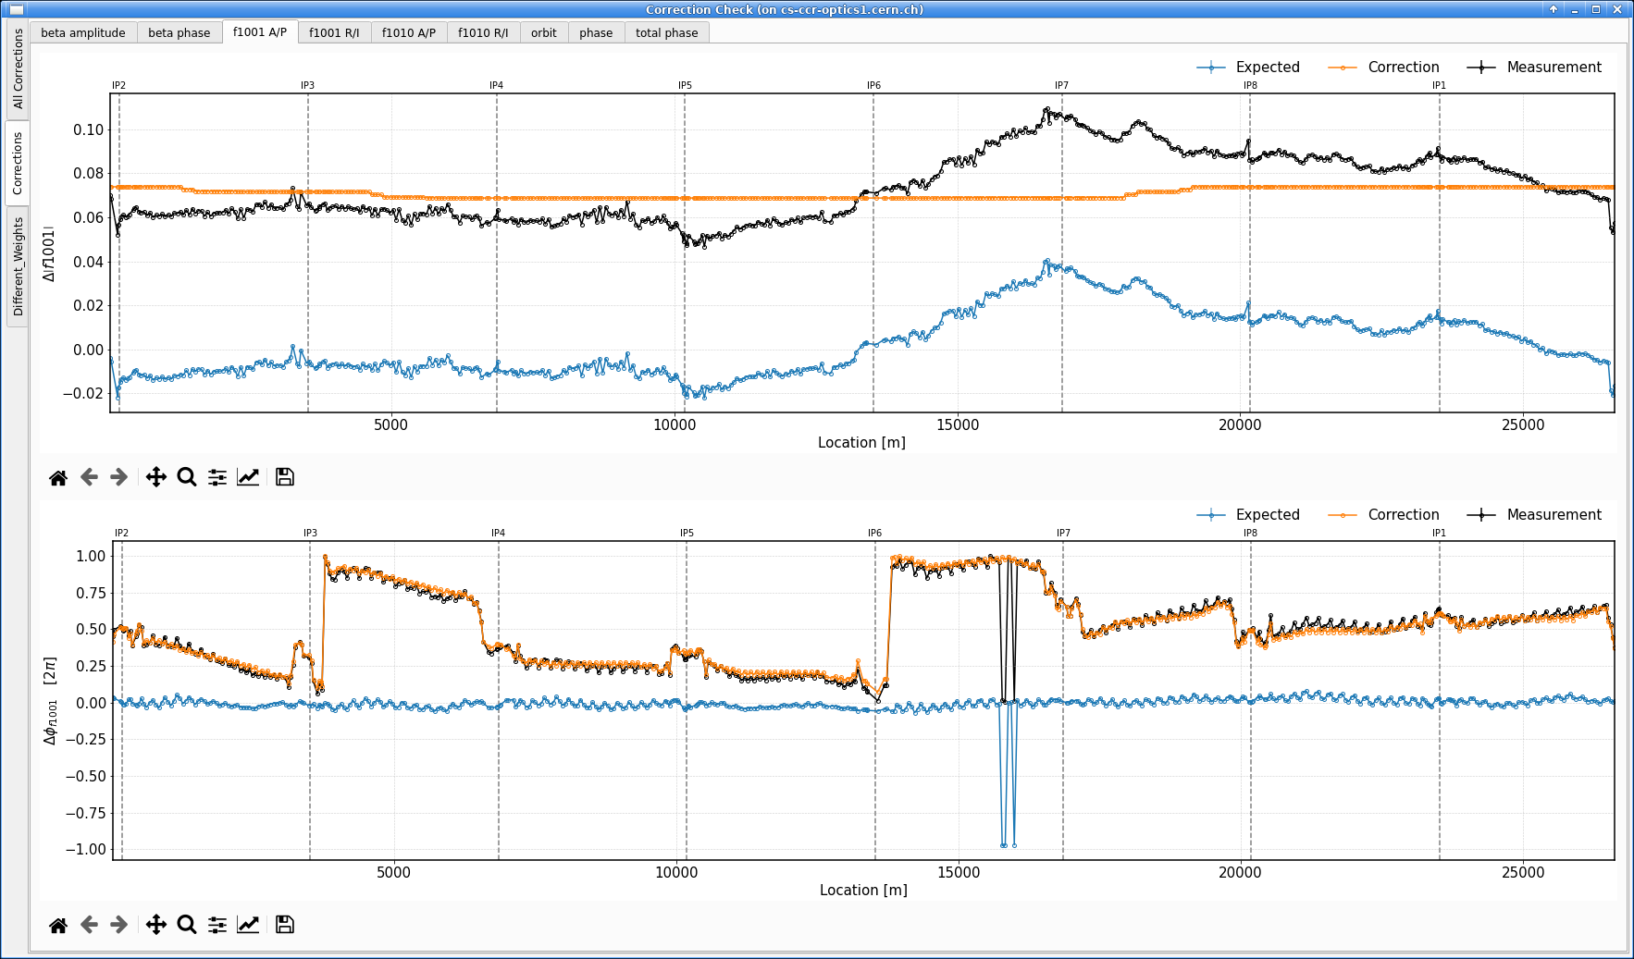Click the Δ|f1001| y-axis label
The height and width of the screenshot is (959, 1634).
(x=49, y=253)
